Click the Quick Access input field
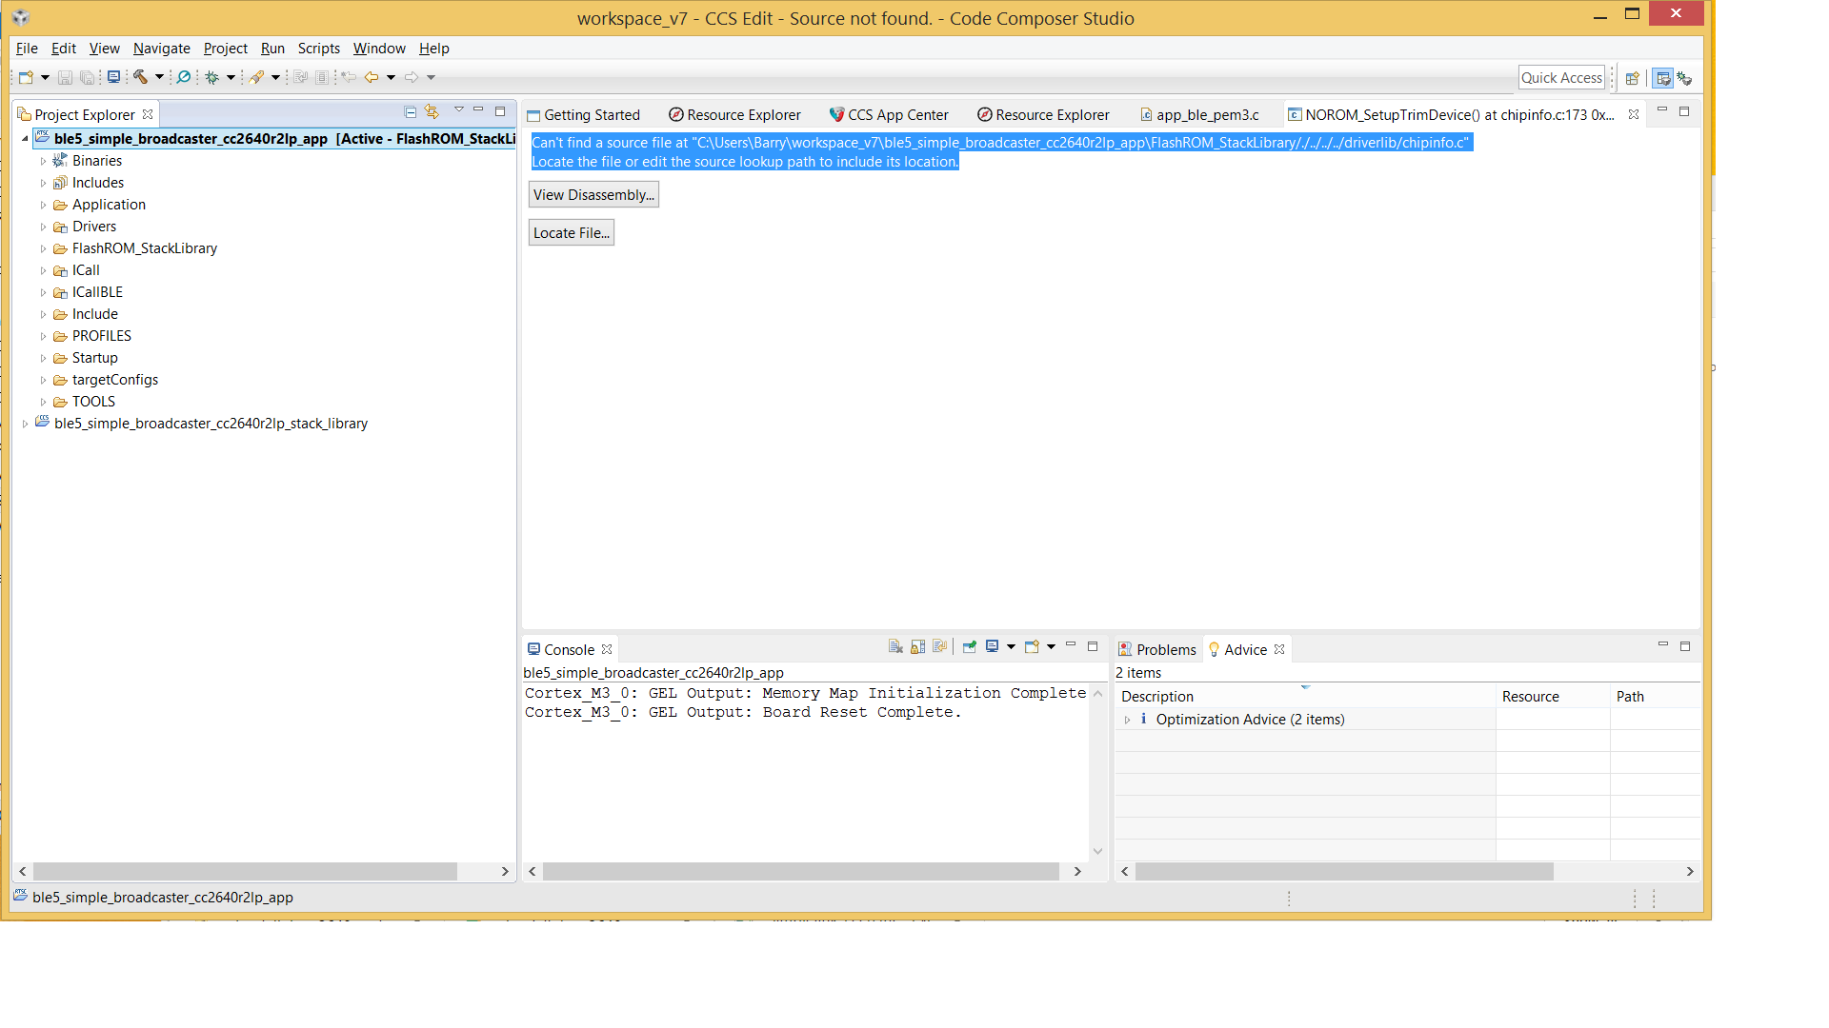This screenshot has width=1829, height=1028. [1560, 78]
